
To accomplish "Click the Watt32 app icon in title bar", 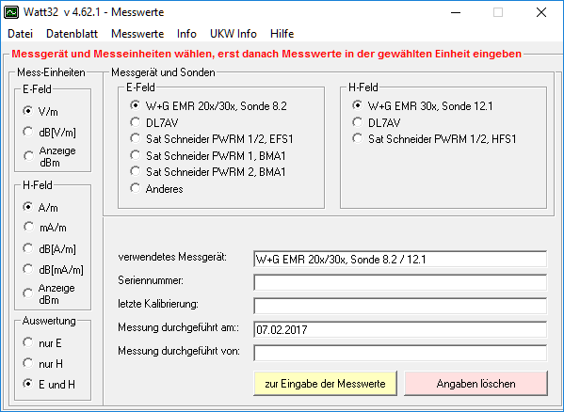I will point(11,12).
